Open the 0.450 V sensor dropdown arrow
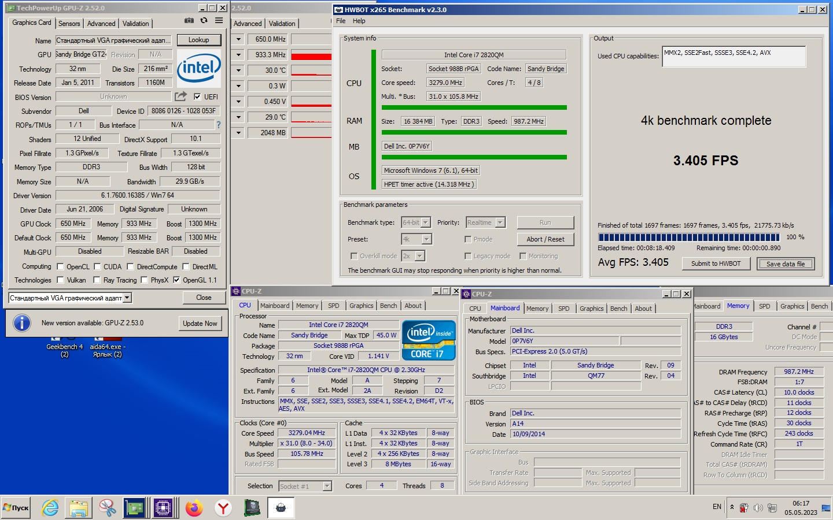 tap(238, 101)
